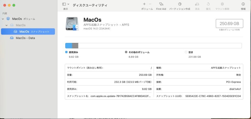Click the 装置 disk1s4s1 value
The height and width of the screenshot is (119, 251).
[x=235, y=89]
